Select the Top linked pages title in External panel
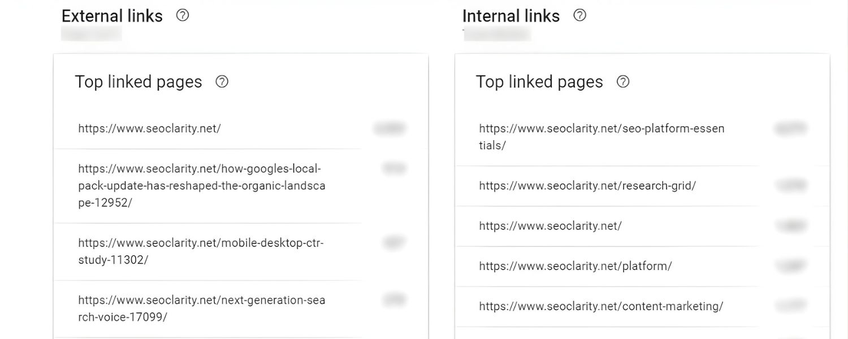The height and width of the screenshot is (339, 848). (x=139, y=81)
